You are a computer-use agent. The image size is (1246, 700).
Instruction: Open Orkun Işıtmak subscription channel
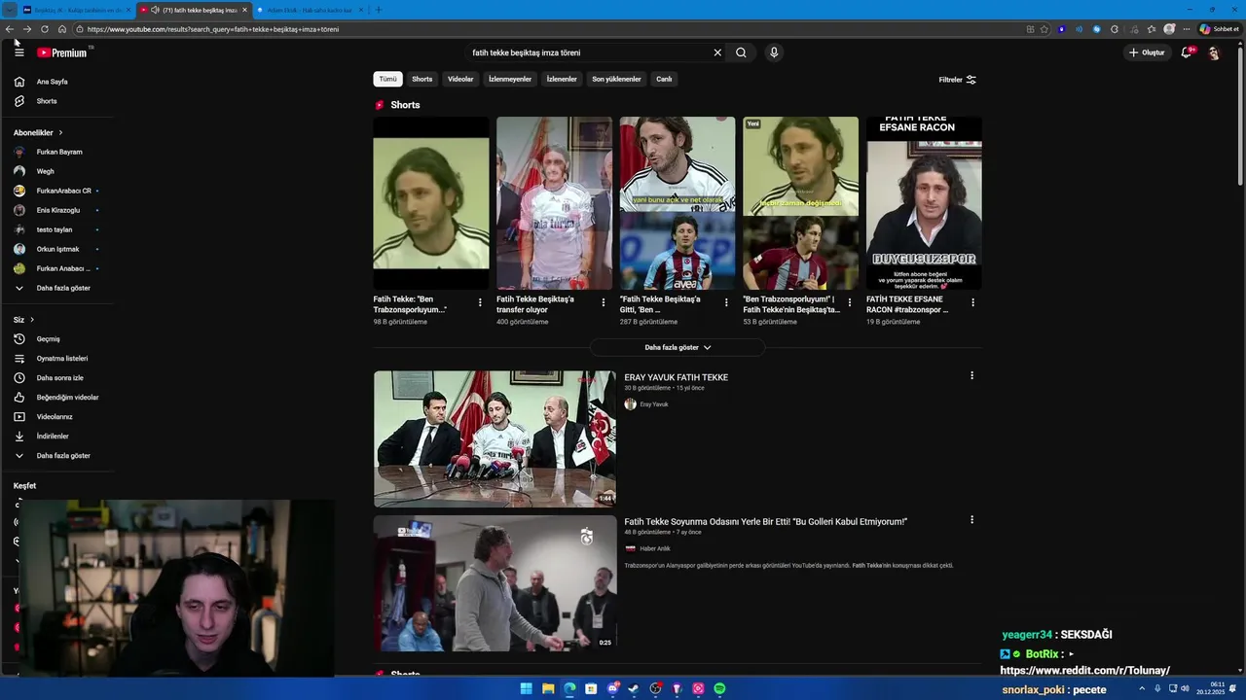(x=58, y=249)
